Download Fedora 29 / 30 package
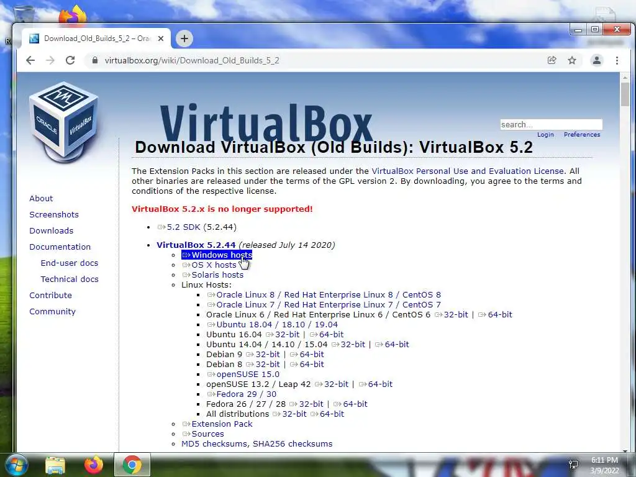 pos(242,394)
